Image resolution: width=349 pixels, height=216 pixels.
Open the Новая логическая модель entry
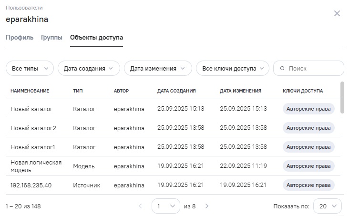coord(36,166)
